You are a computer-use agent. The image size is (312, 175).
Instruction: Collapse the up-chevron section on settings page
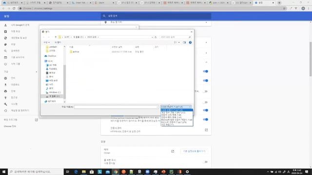point(206,62)
